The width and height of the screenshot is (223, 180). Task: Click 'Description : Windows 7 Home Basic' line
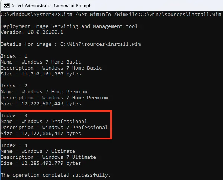tap(51, 68)
